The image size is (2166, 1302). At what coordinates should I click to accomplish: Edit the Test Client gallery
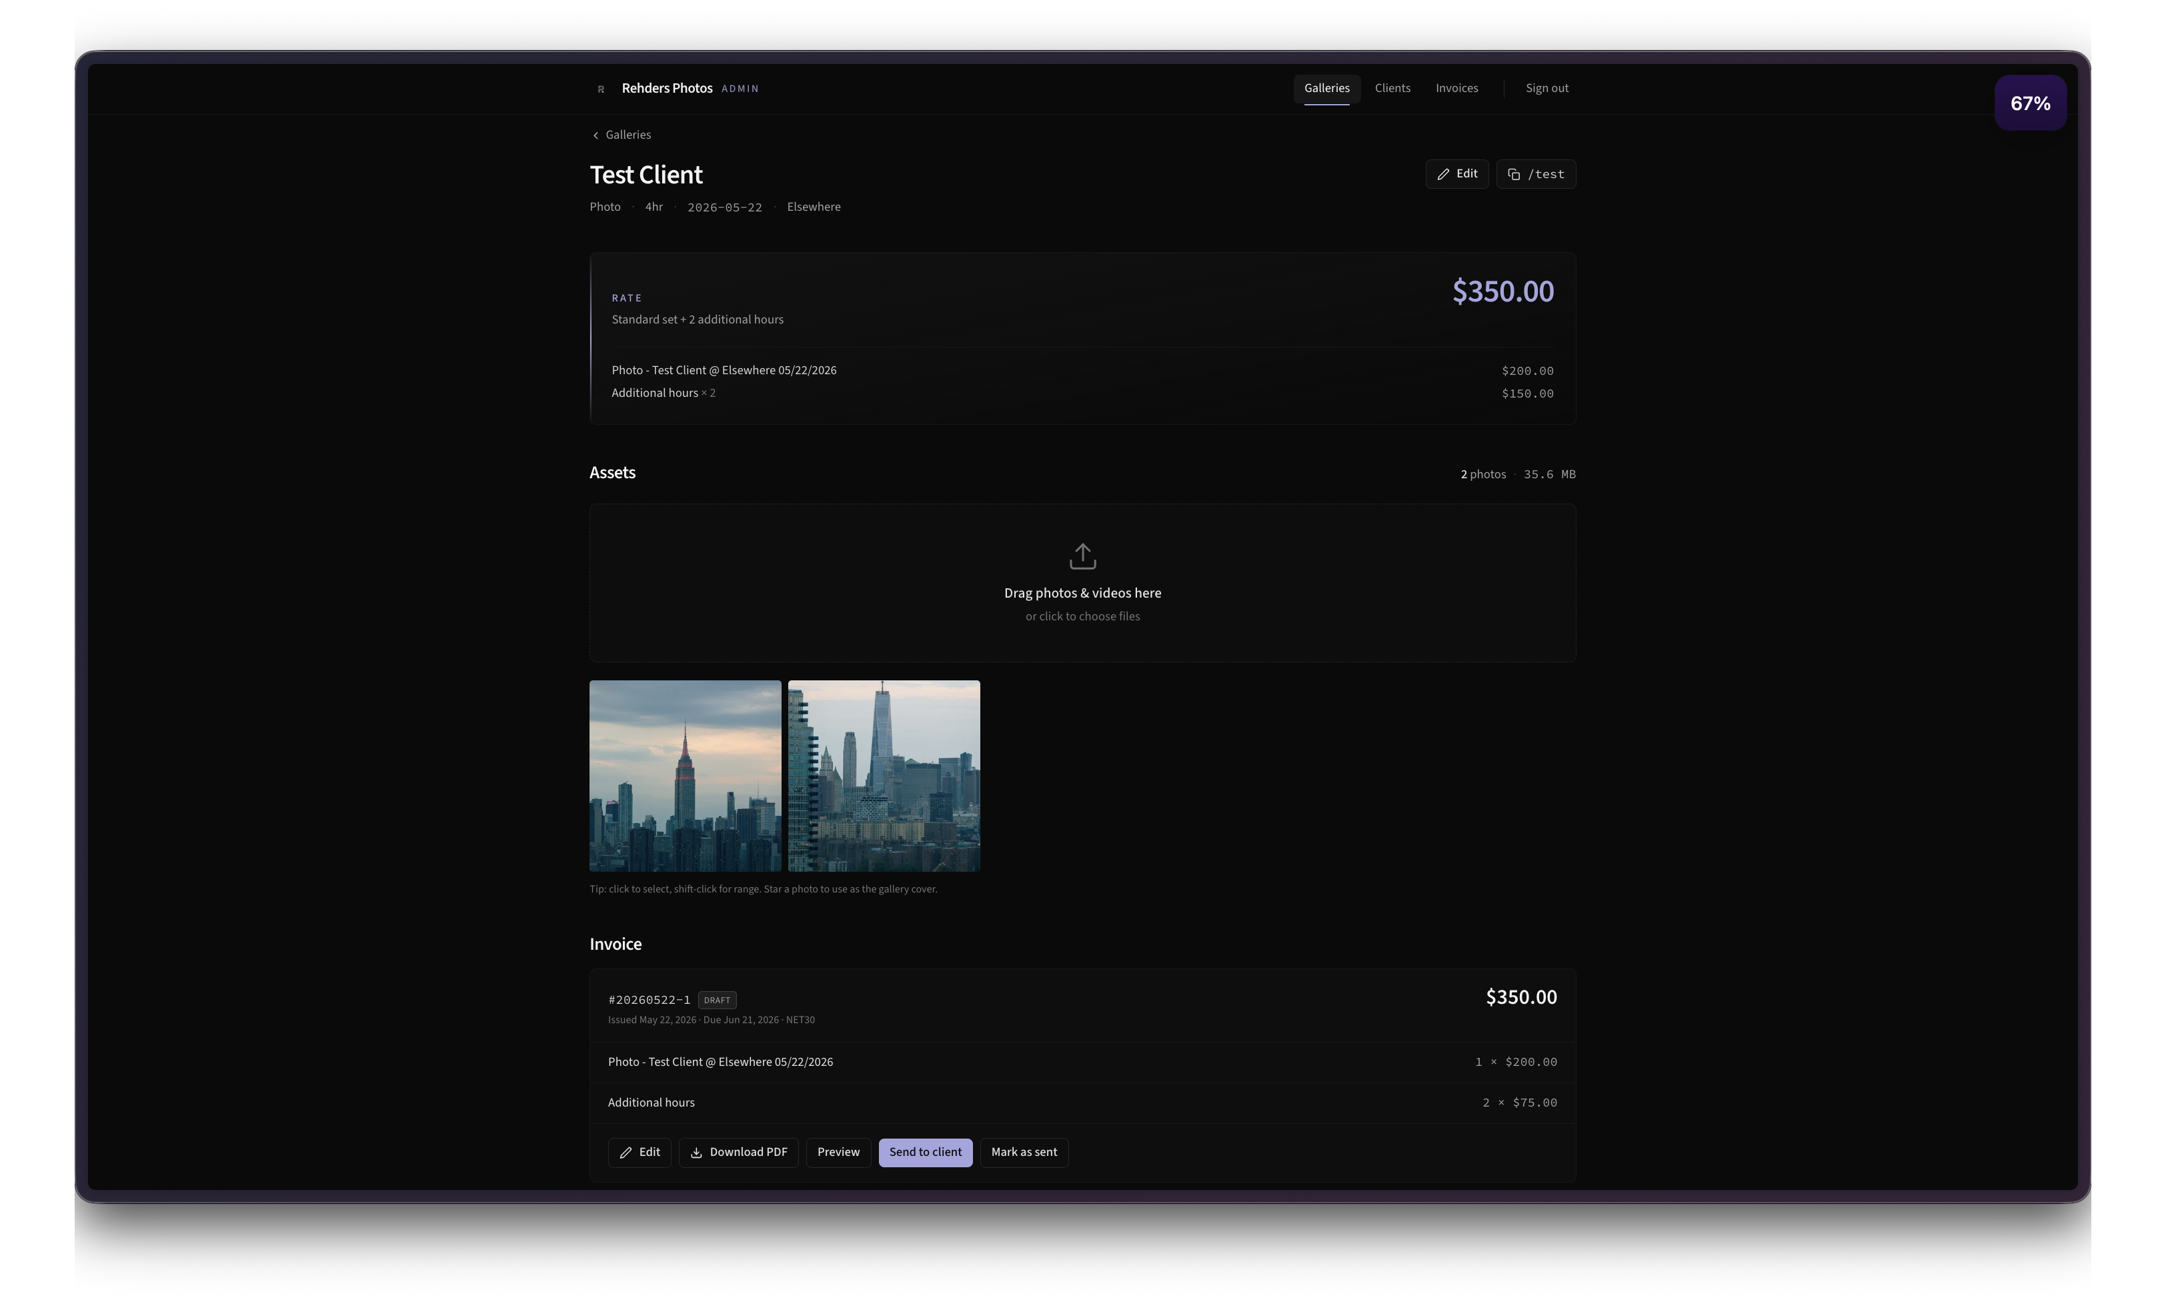pos(1456,173)
